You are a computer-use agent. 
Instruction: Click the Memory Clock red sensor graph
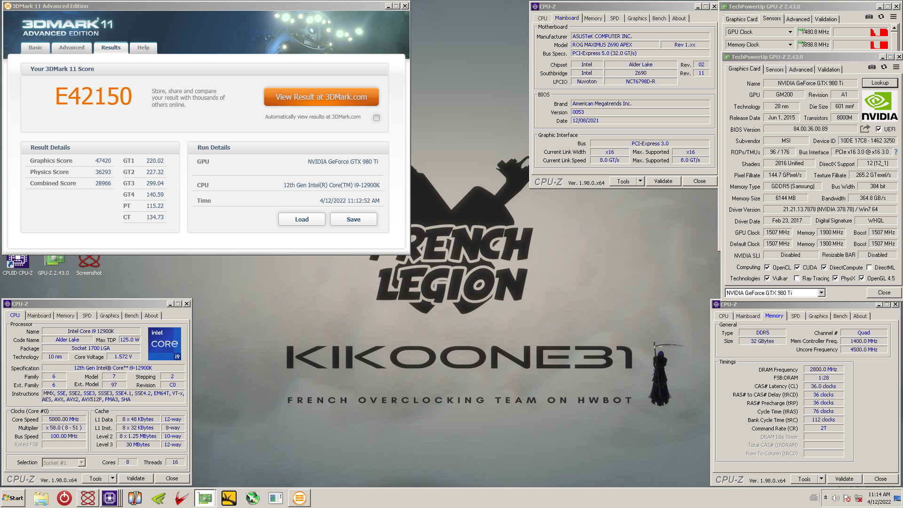(x=860, y=45)
